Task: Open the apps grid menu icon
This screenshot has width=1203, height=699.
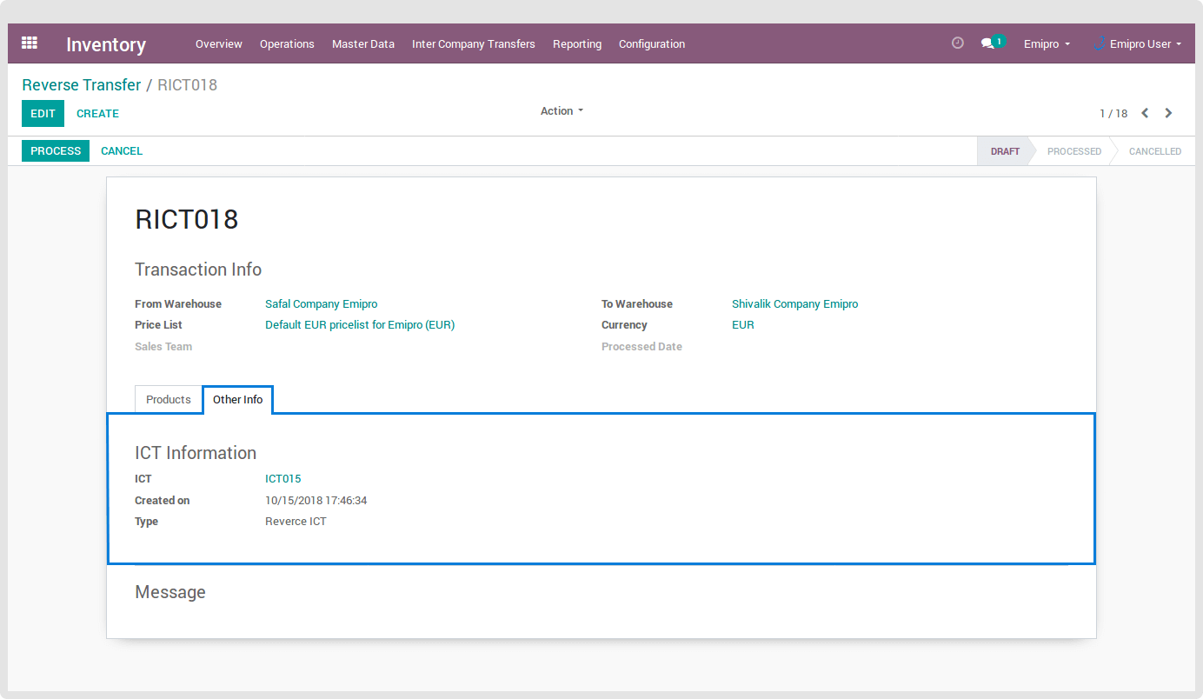Action: click(30, 43)
